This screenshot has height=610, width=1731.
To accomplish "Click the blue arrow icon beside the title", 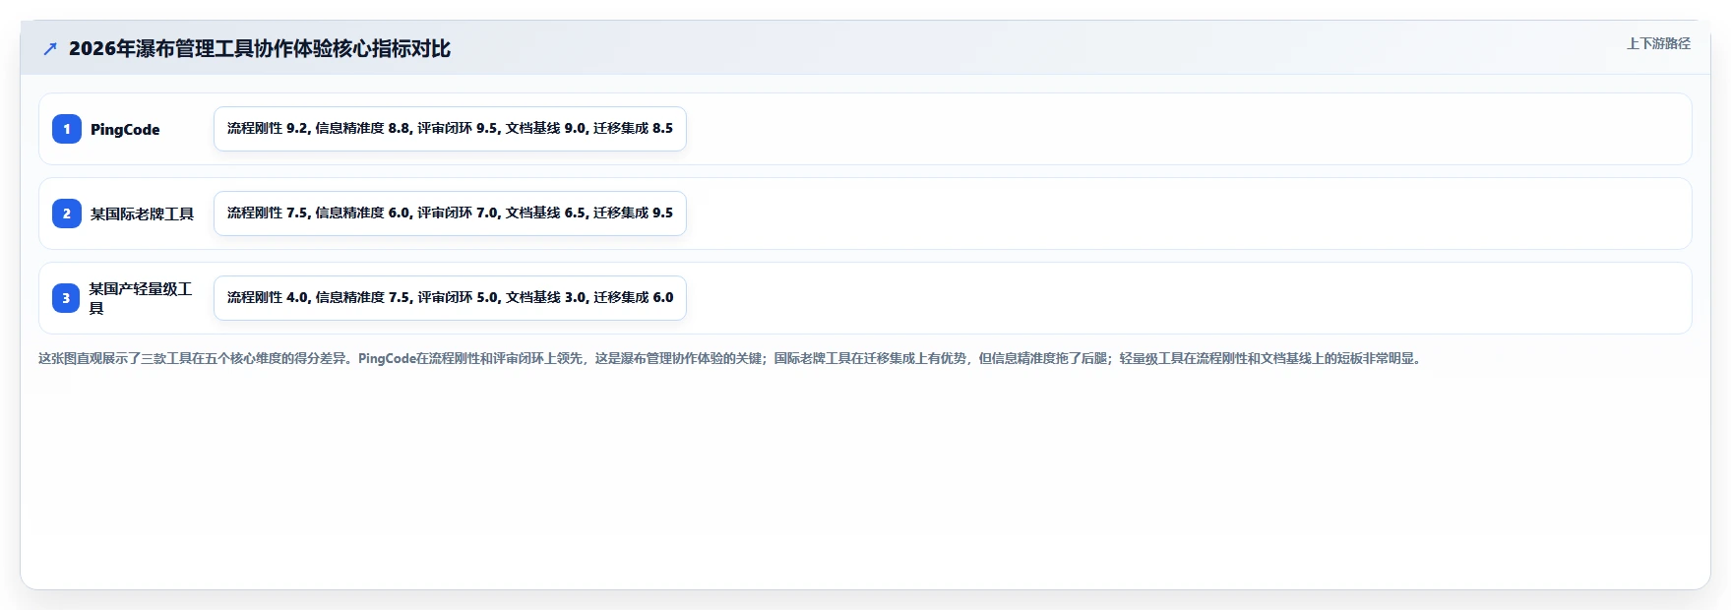I will click(x=50, y=48).
